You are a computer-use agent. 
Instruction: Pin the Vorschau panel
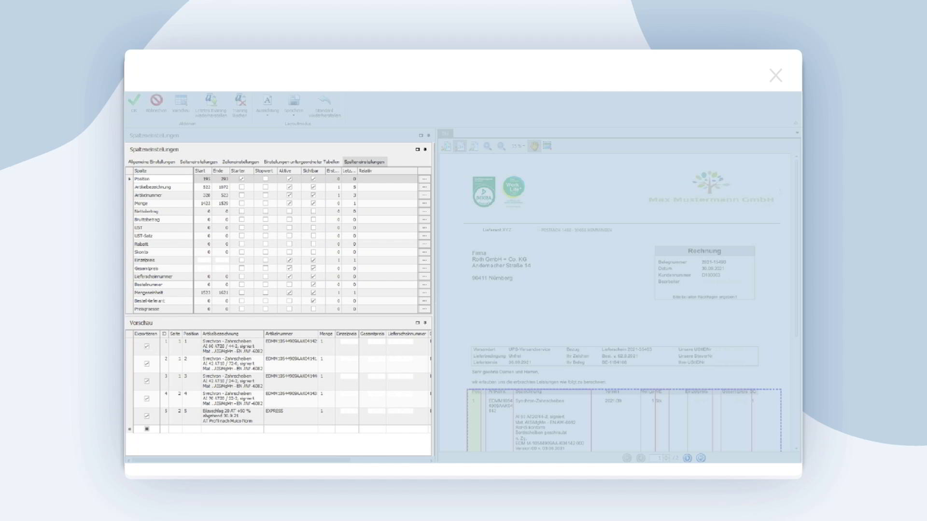click(x=425, y=323)
